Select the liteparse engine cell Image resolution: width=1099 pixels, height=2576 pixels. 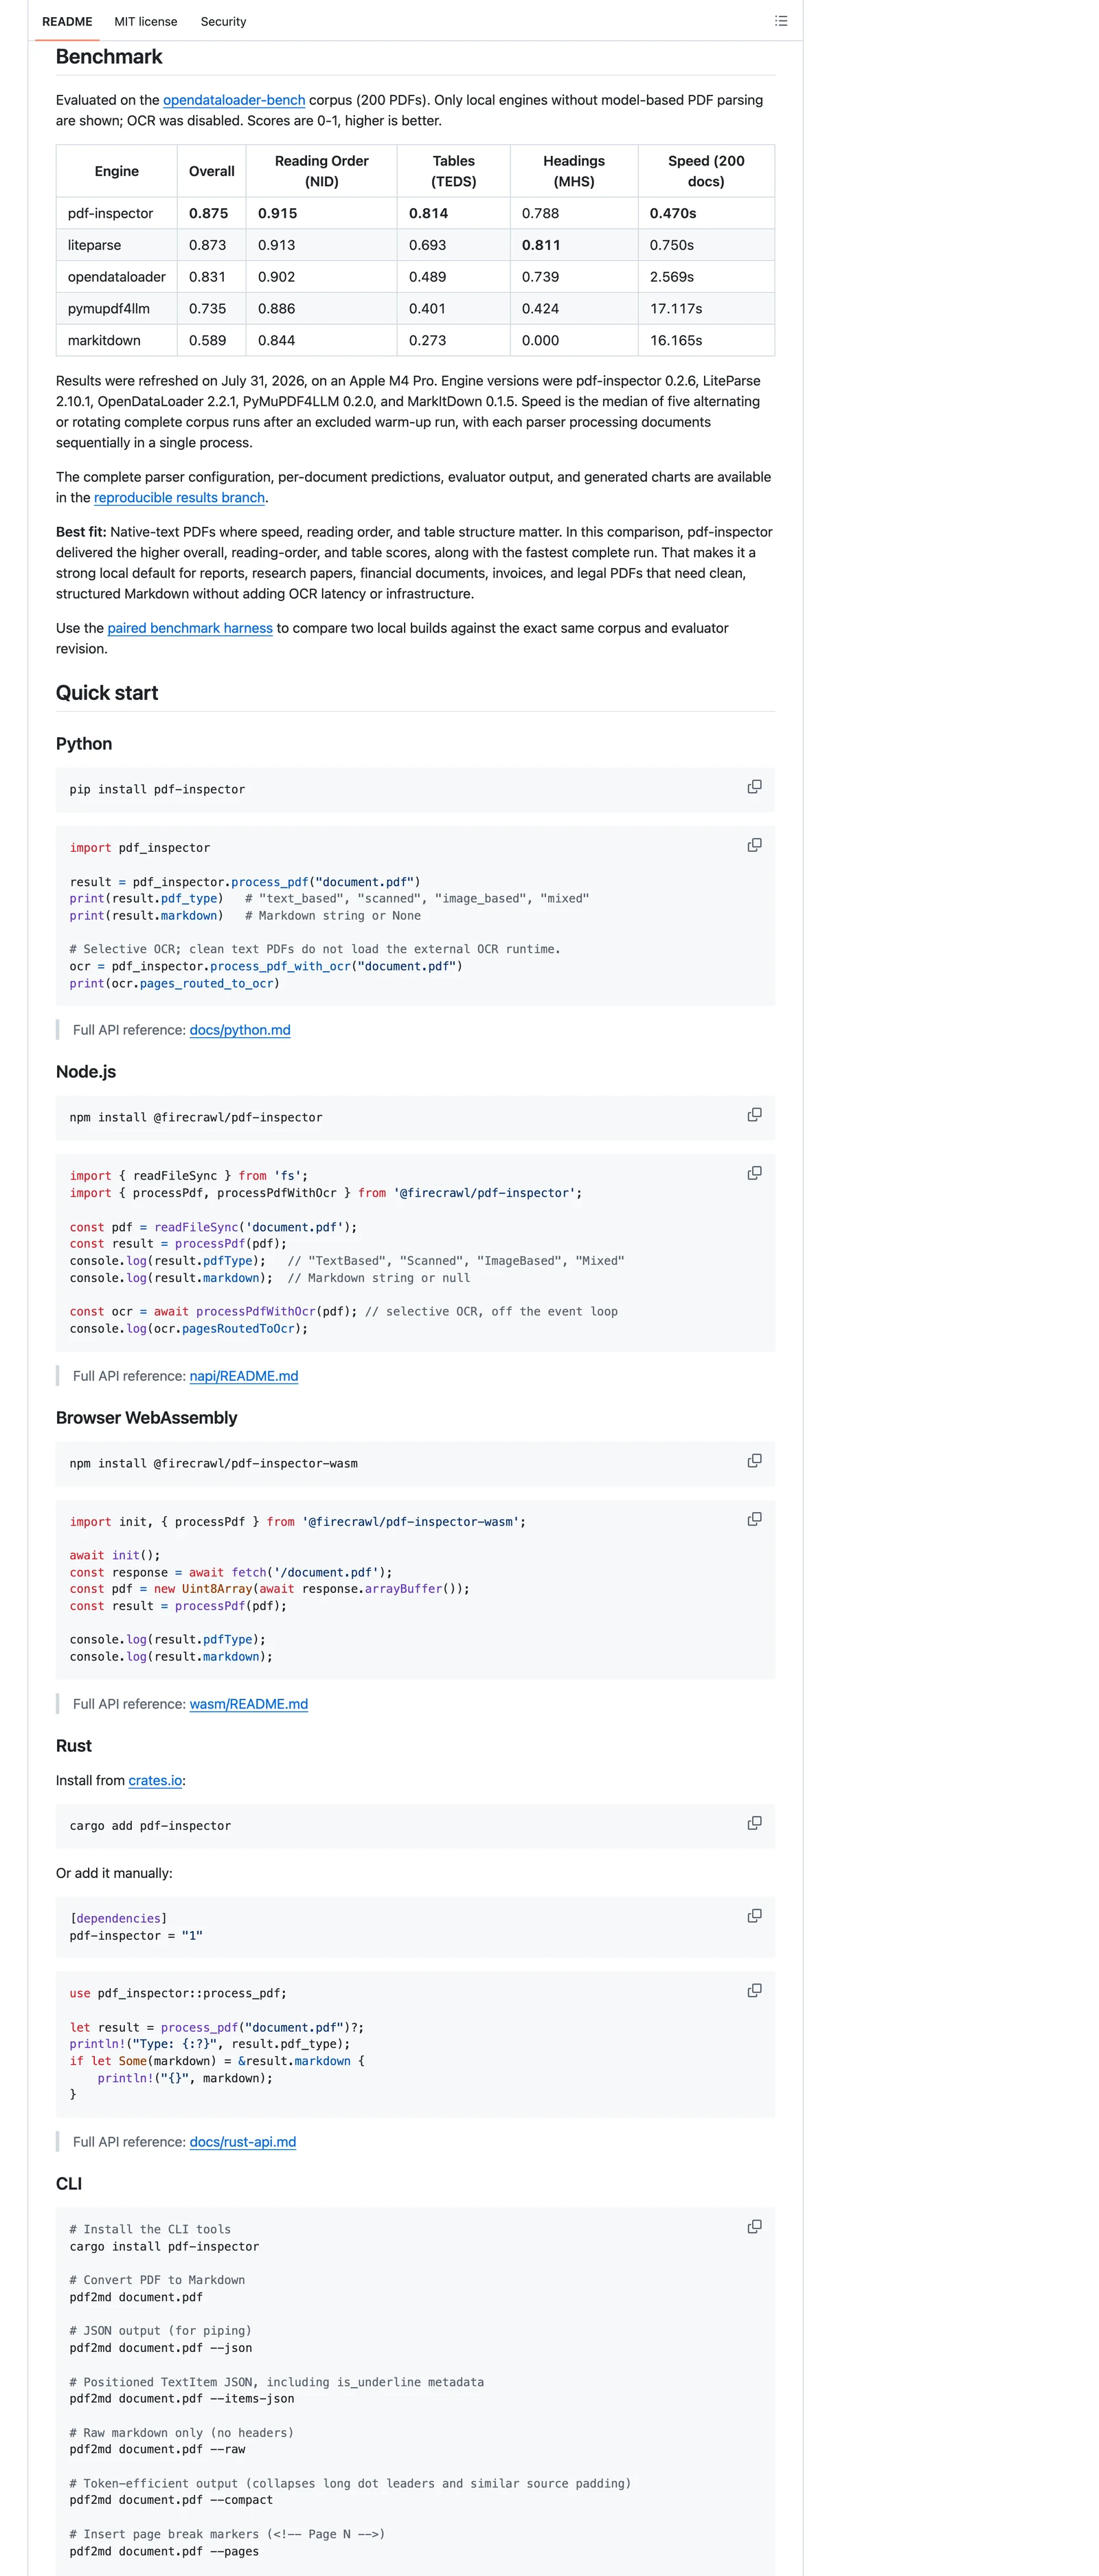click(x=117, y=245)
